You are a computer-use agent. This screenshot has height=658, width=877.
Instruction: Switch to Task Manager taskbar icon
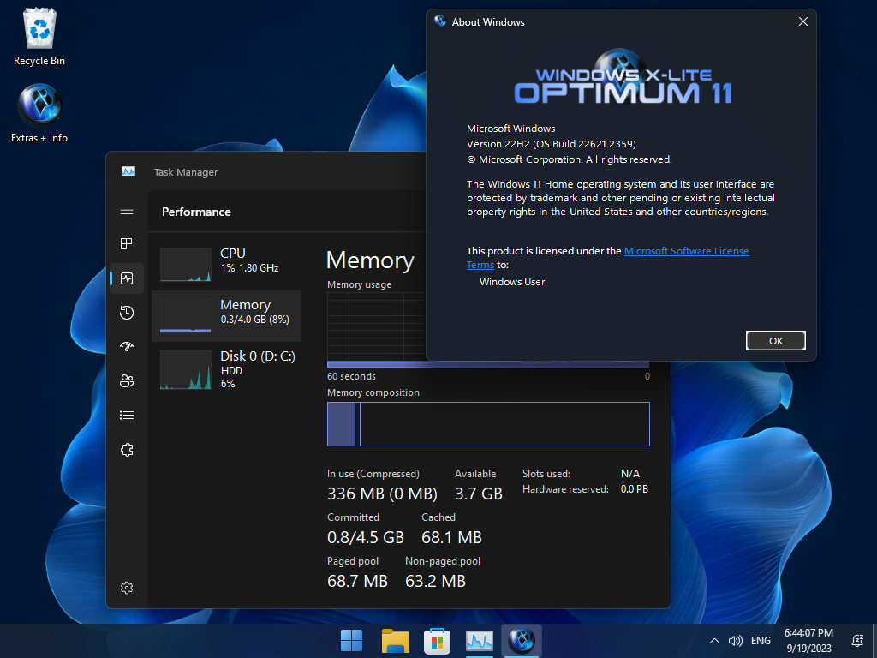click(x=480, y=641)
